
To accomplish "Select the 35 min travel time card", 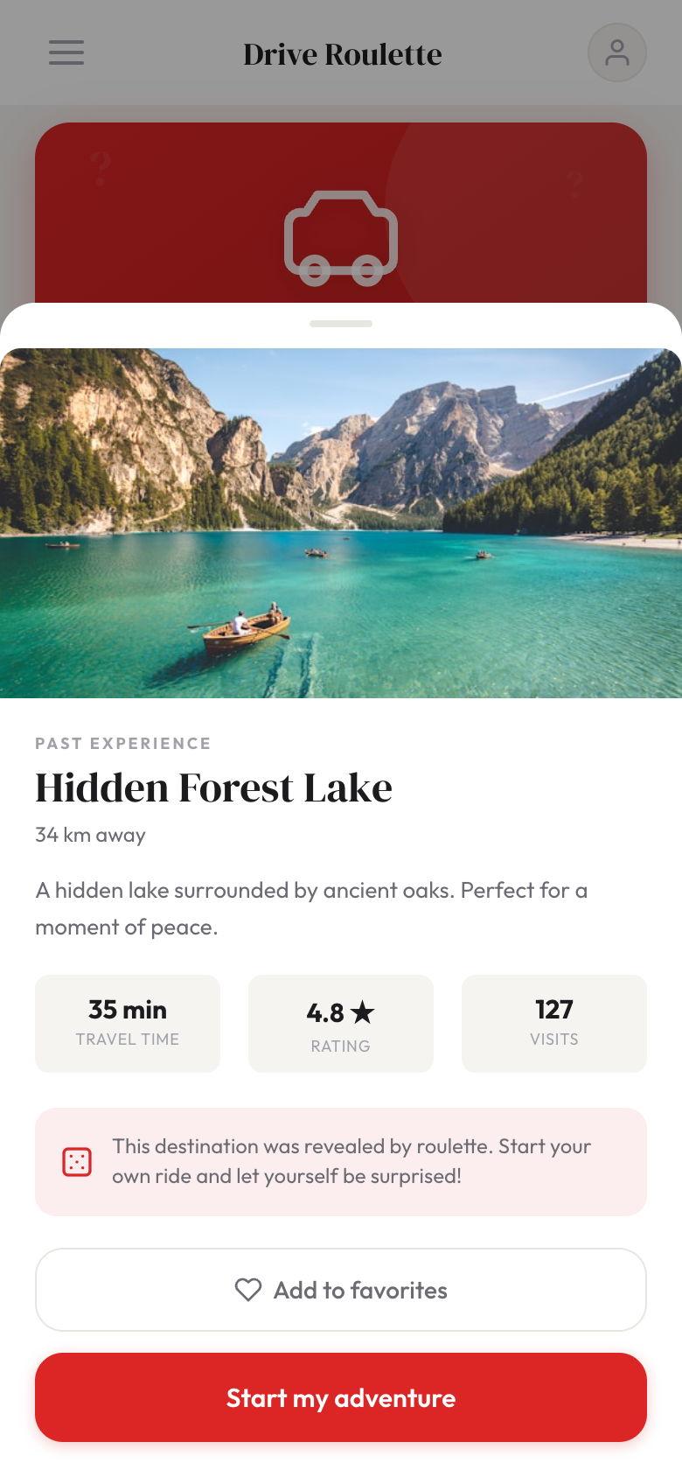I will coord(128,1023).
